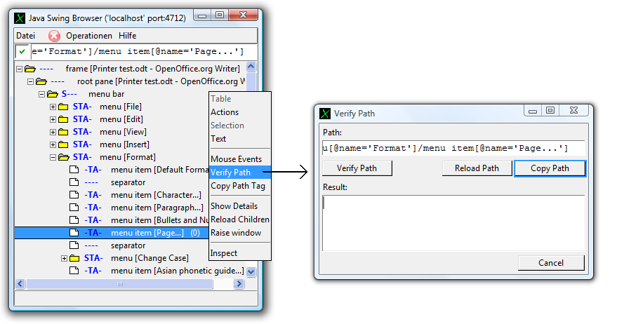Click the green checkmark beside the path field

point(22,51)
